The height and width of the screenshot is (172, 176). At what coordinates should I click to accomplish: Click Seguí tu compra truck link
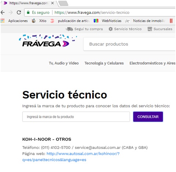84,29
